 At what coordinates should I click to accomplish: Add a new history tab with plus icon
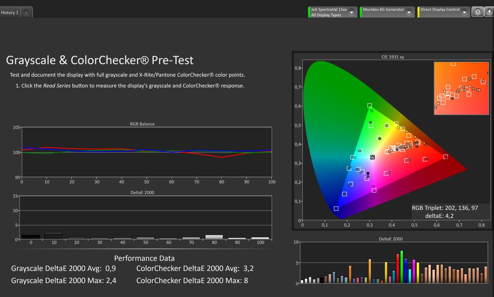pos(26,13)
